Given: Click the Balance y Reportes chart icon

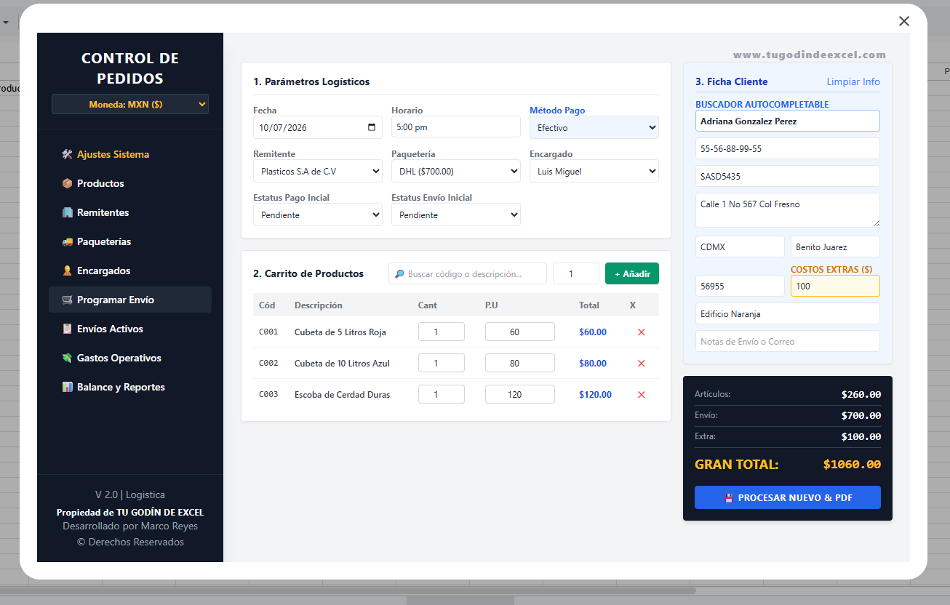Looking at the screenshot, I should pos(67,387).
